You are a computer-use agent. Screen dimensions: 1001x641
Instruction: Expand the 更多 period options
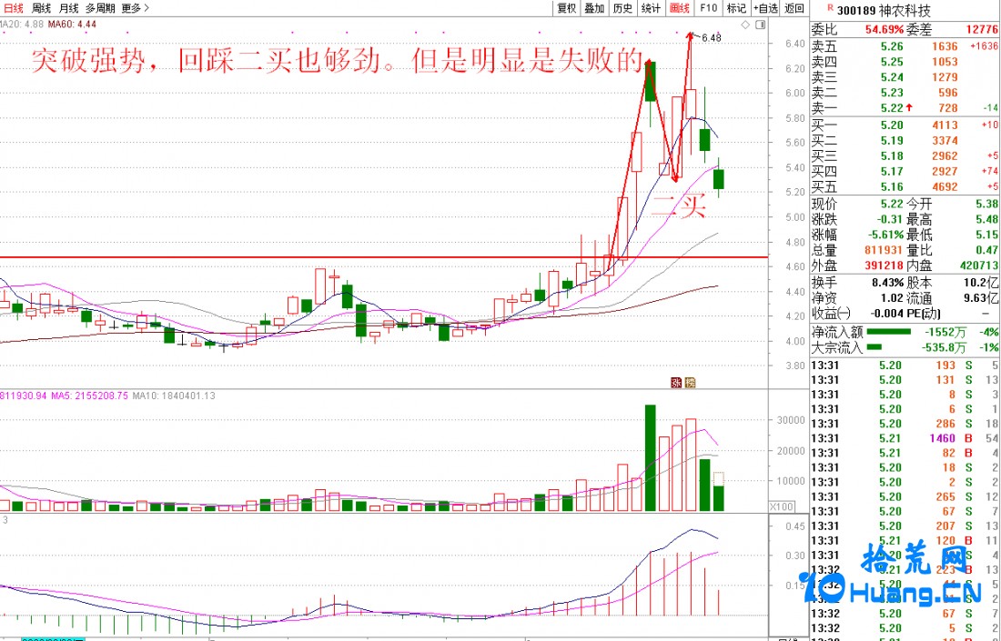[x=135, y=8]
